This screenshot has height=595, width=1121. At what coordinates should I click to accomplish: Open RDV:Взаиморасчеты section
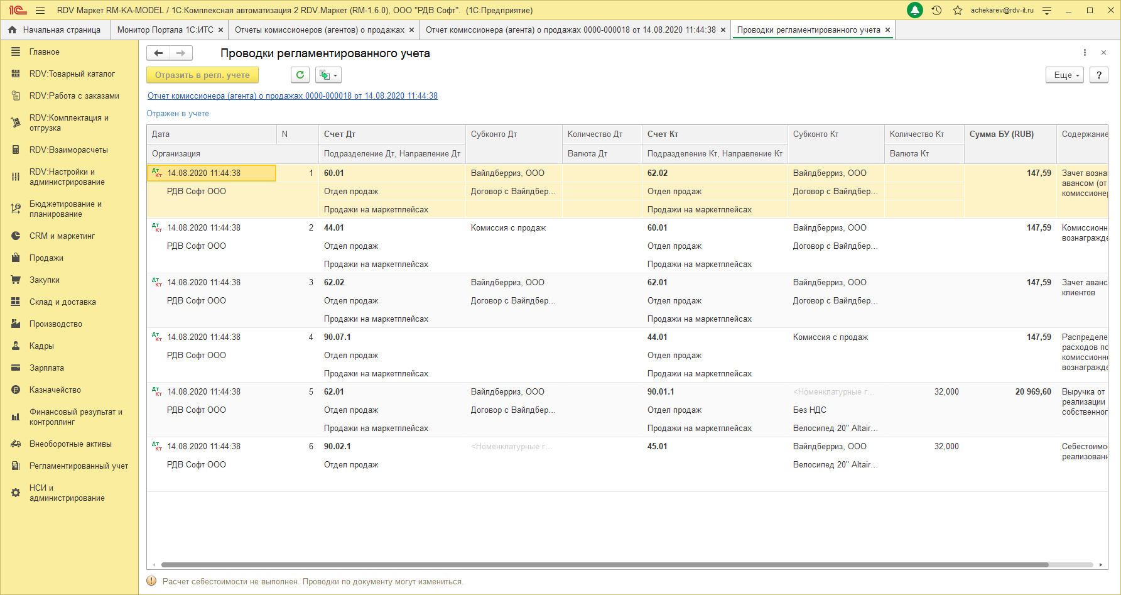pyautogui.click(x=68, y=150)
